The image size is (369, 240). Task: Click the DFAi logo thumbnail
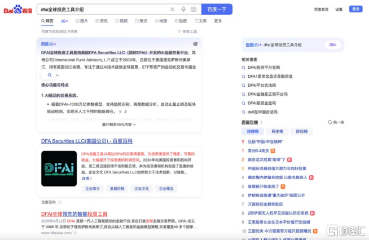click(59, 168)
